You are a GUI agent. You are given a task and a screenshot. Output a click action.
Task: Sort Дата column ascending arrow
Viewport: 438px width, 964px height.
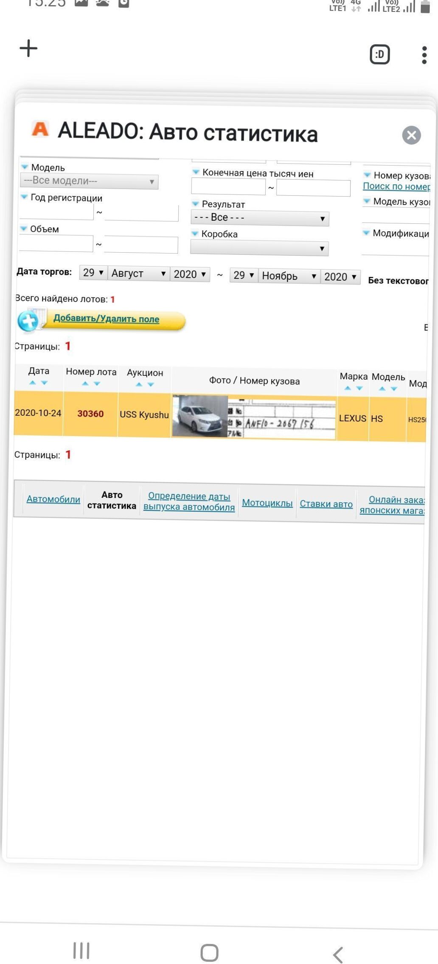tap(33, 383)
